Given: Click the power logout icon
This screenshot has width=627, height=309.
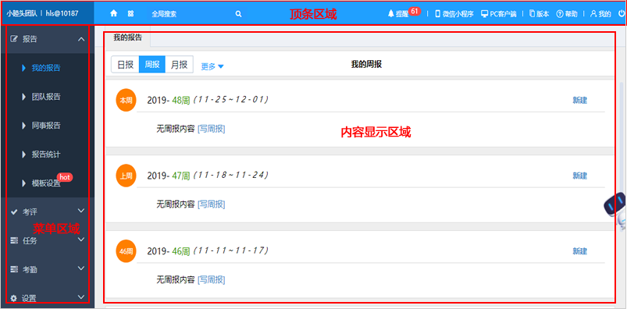Looking at the screenshot, I should (622, 13).
